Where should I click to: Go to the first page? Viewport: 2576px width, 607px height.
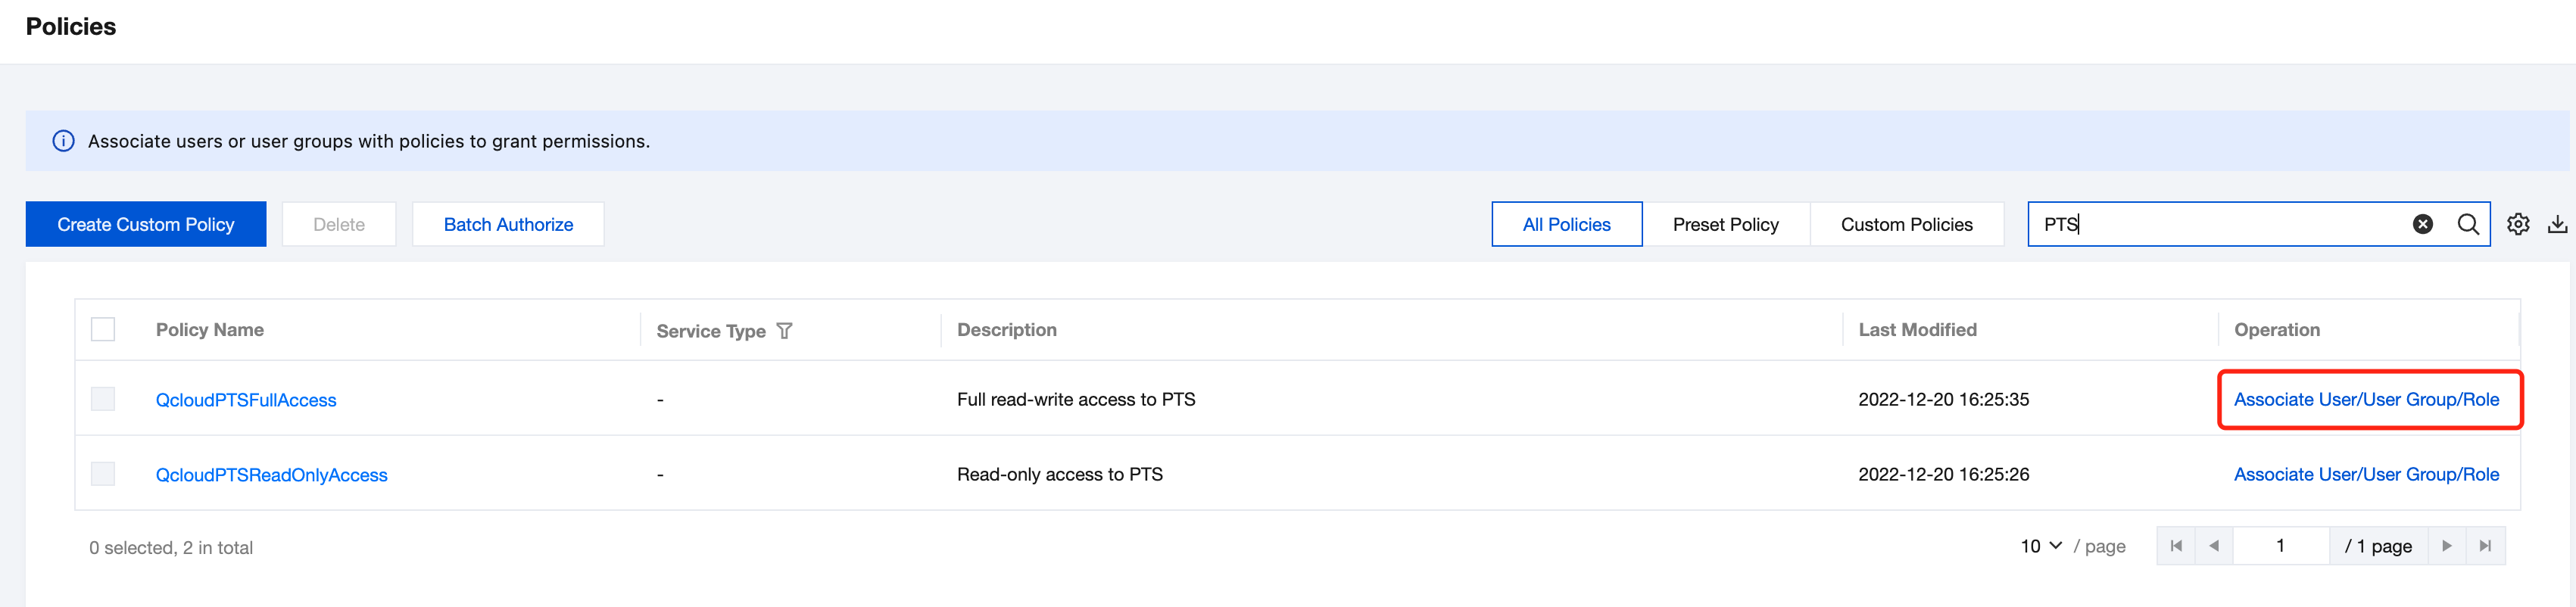tap(2176, 546)
